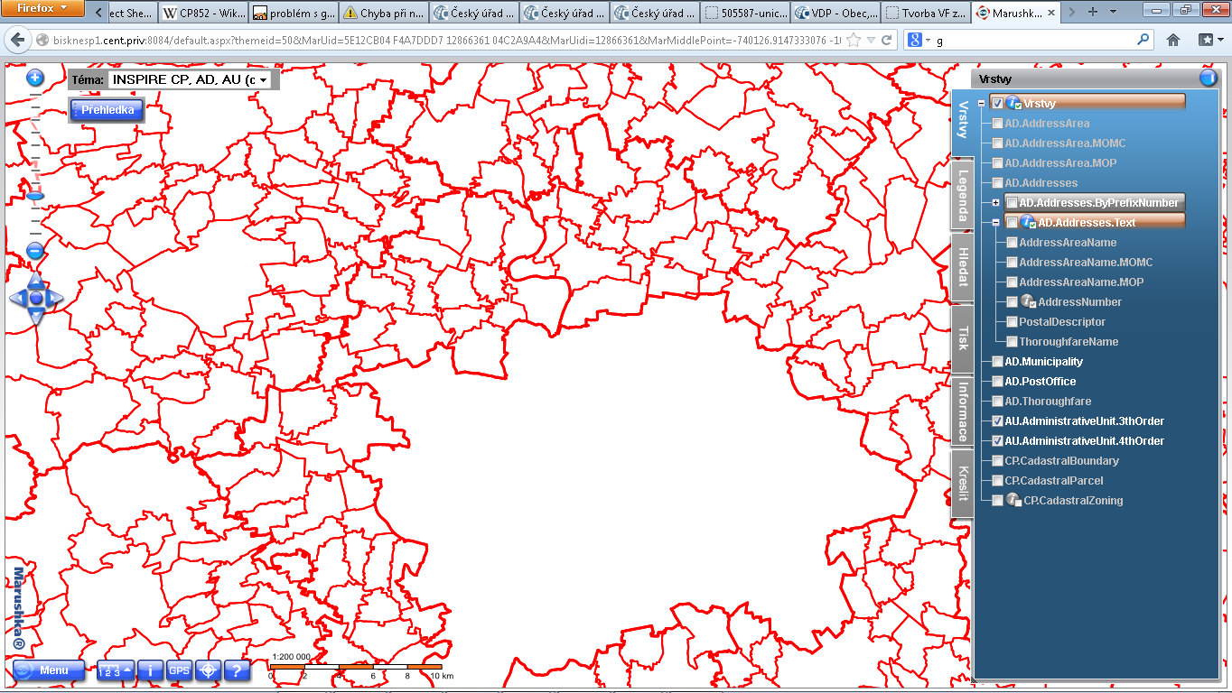Zoom out with the minus button
This screenshot has width=1232, height=693.
(35, 251)
